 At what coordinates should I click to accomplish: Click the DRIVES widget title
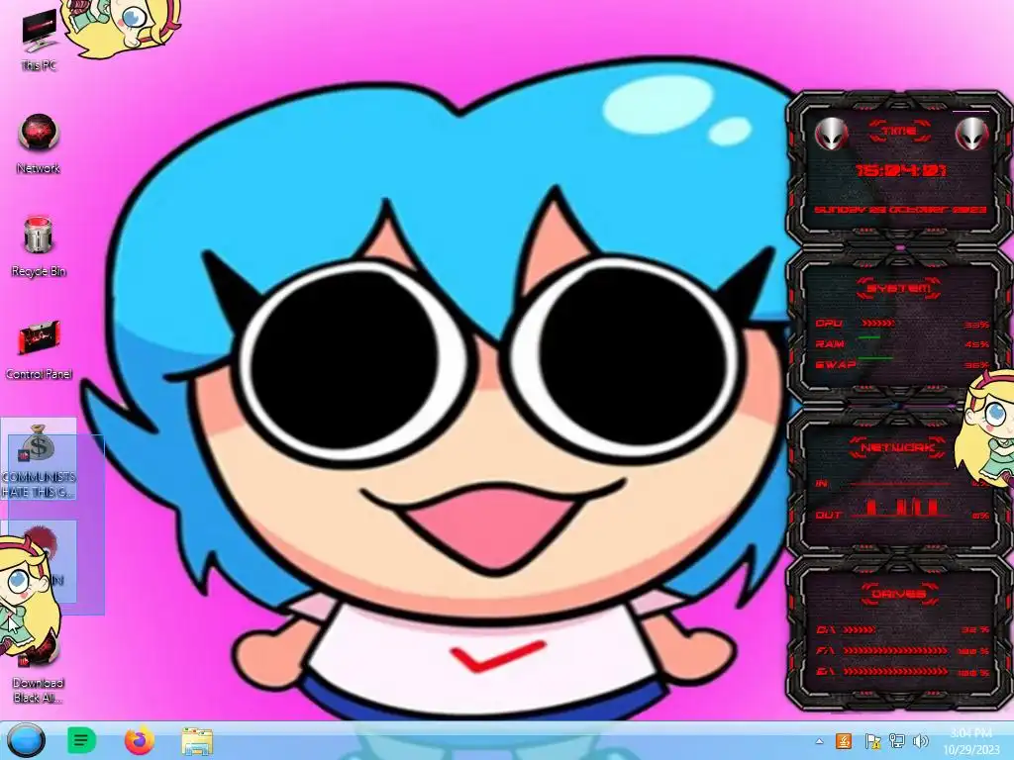(x=899, y=594)
